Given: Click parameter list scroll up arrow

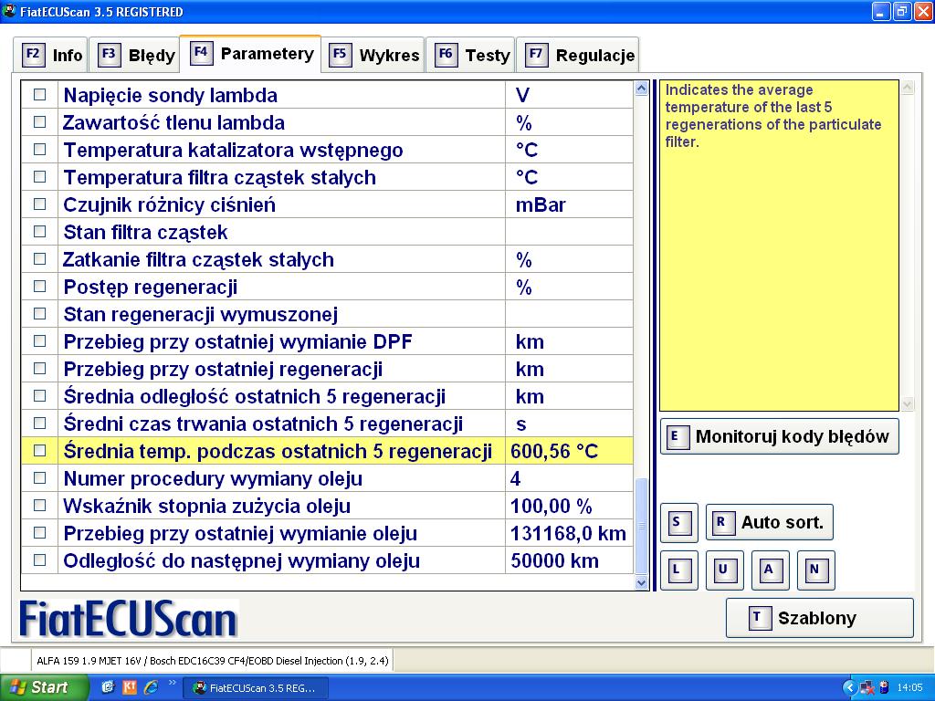Looking at the screenshot, I should point(642,89).
